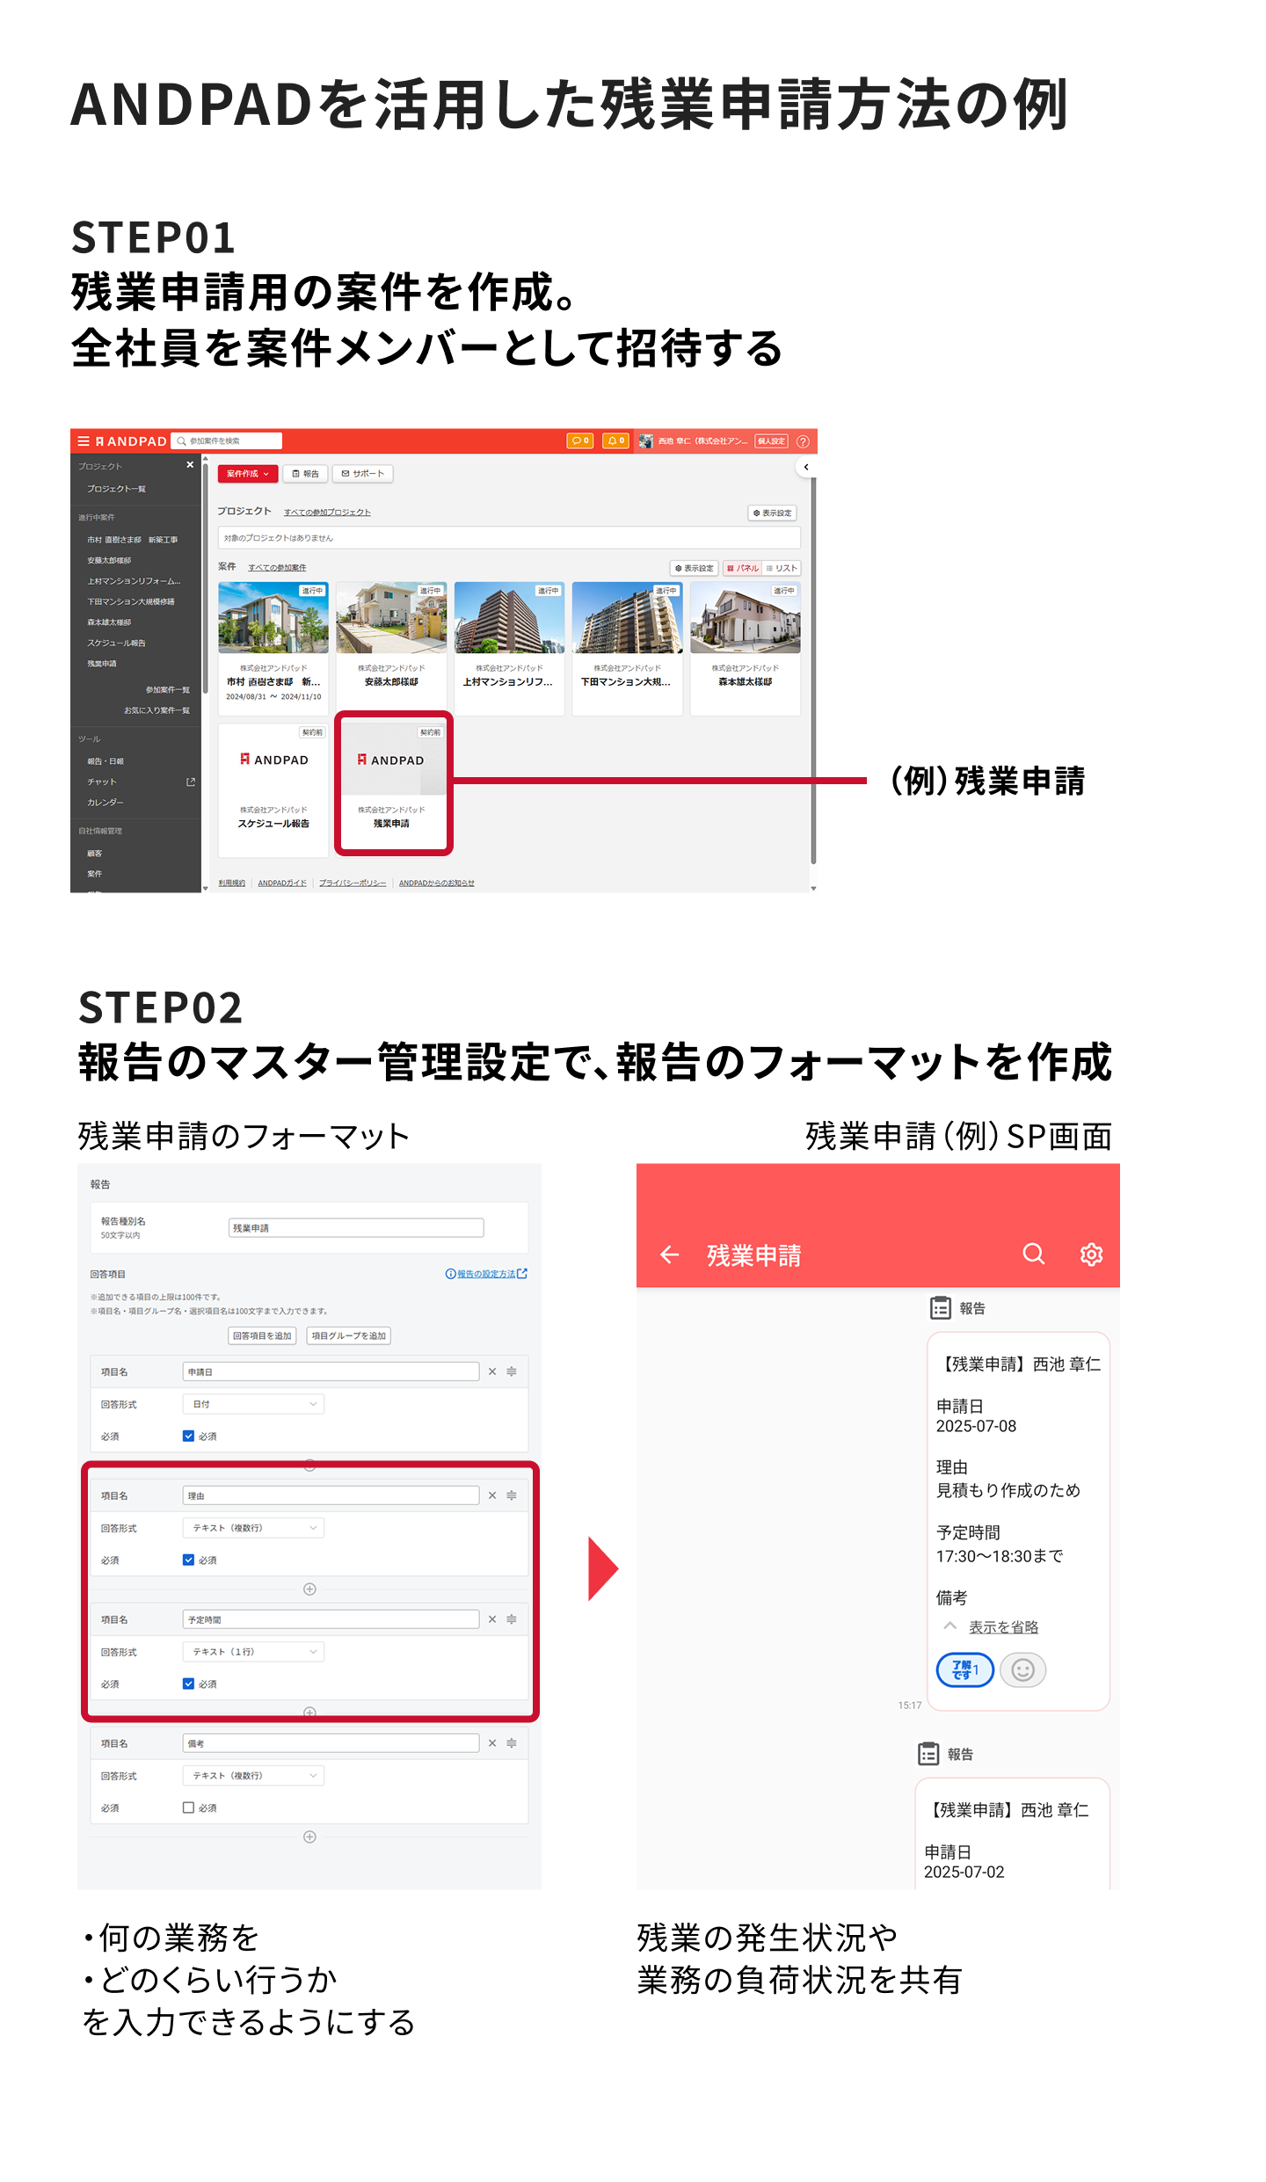Click 表示設定 in the プロジェクト section

pyautogui.click(x=772, y=513)
